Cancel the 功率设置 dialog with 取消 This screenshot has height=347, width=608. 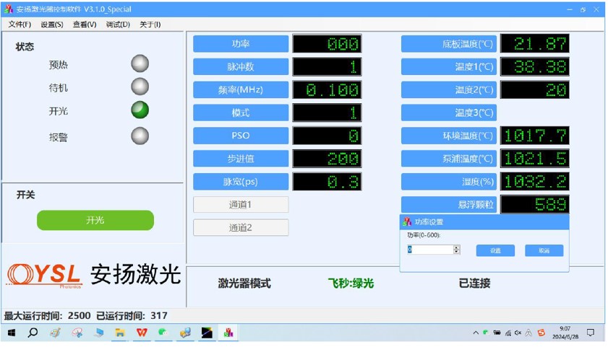click(544, 250)
